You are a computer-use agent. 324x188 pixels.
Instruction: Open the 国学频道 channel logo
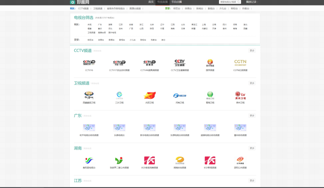[210, 63]
